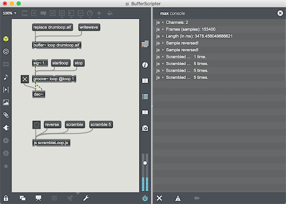Add a comment box from top toolbar
The image size is (286, 204).
(x=43, y=13)
